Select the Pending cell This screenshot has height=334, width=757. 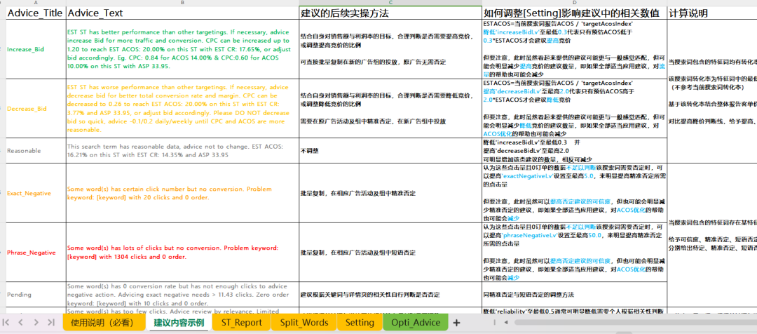click(x=36, y=295)
